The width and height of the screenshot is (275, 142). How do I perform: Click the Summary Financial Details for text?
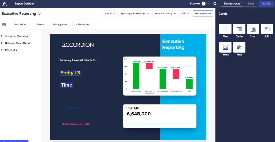(78, 60)
